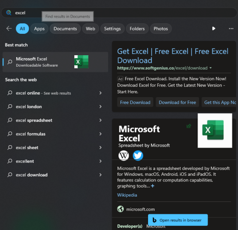Click the Excel icon in Best match
238x230 pixels.
(x=81, y=62)
